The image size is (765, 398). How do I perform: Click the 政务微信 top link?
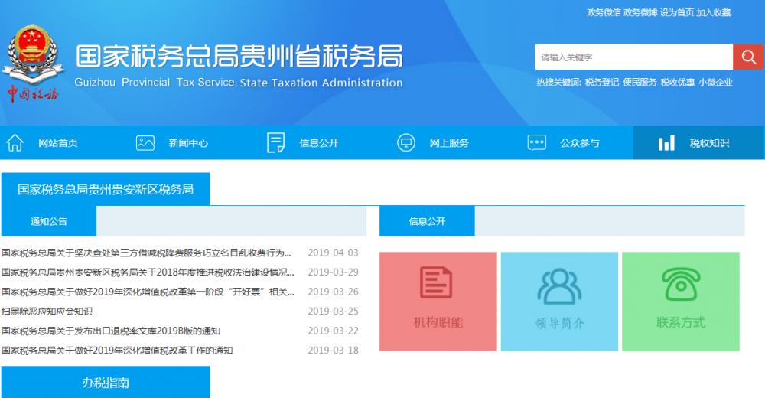pos(604,12)
